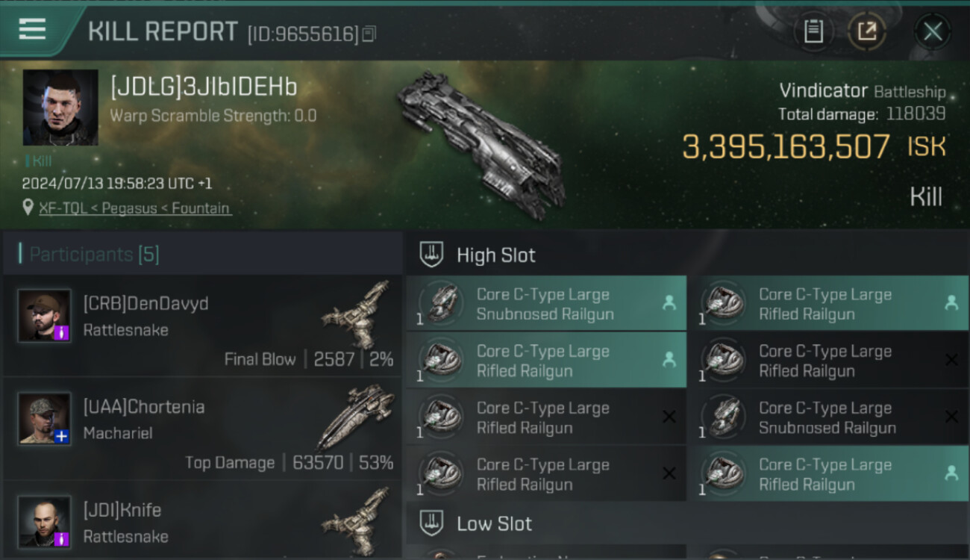Click the clipboard icon in the header
Screen dimensions: 970x560
click(813, 31)
